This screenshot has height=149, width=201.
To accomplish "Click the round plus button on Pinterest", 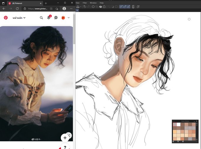I will pos(65,138).
